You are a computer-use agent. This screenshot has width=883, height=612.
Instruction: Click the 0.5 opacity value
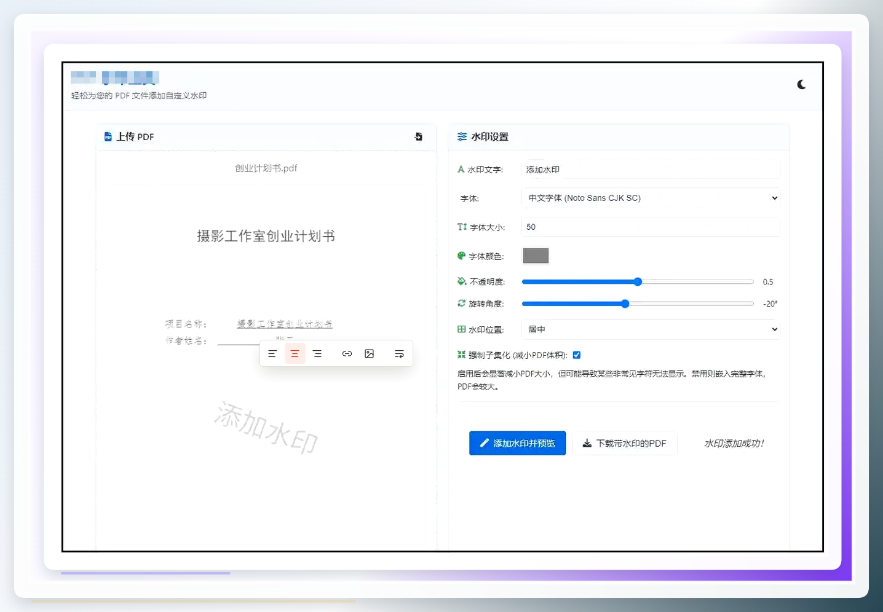coord(768,282)
